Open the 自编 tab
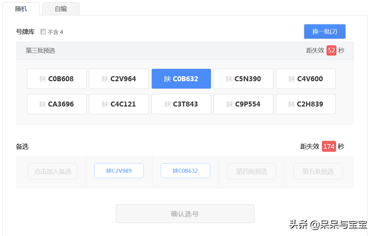This screenshot has height=236, width=374. (60, 9)
